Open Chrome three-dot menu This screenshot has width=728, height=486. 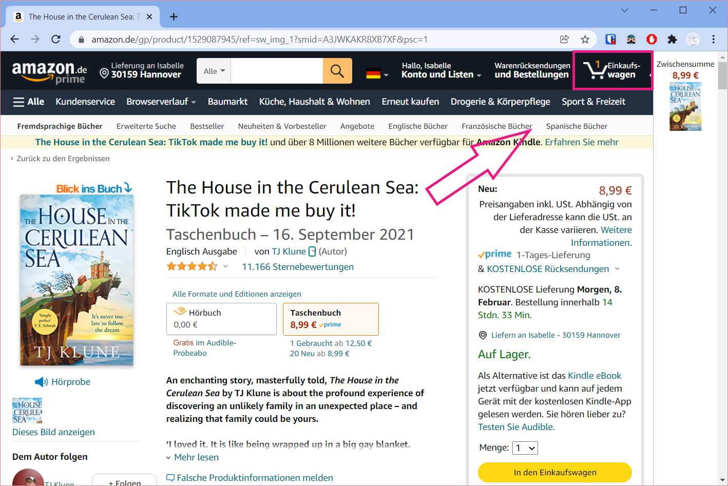[x=713, y=39]
